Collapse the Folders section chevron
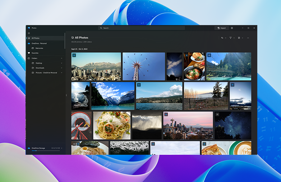Viewport: 281px width, 182px height. (x=61, y=58)
